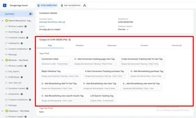
Task: Select event 54 Window Loaded
Action: pos(14,66)
